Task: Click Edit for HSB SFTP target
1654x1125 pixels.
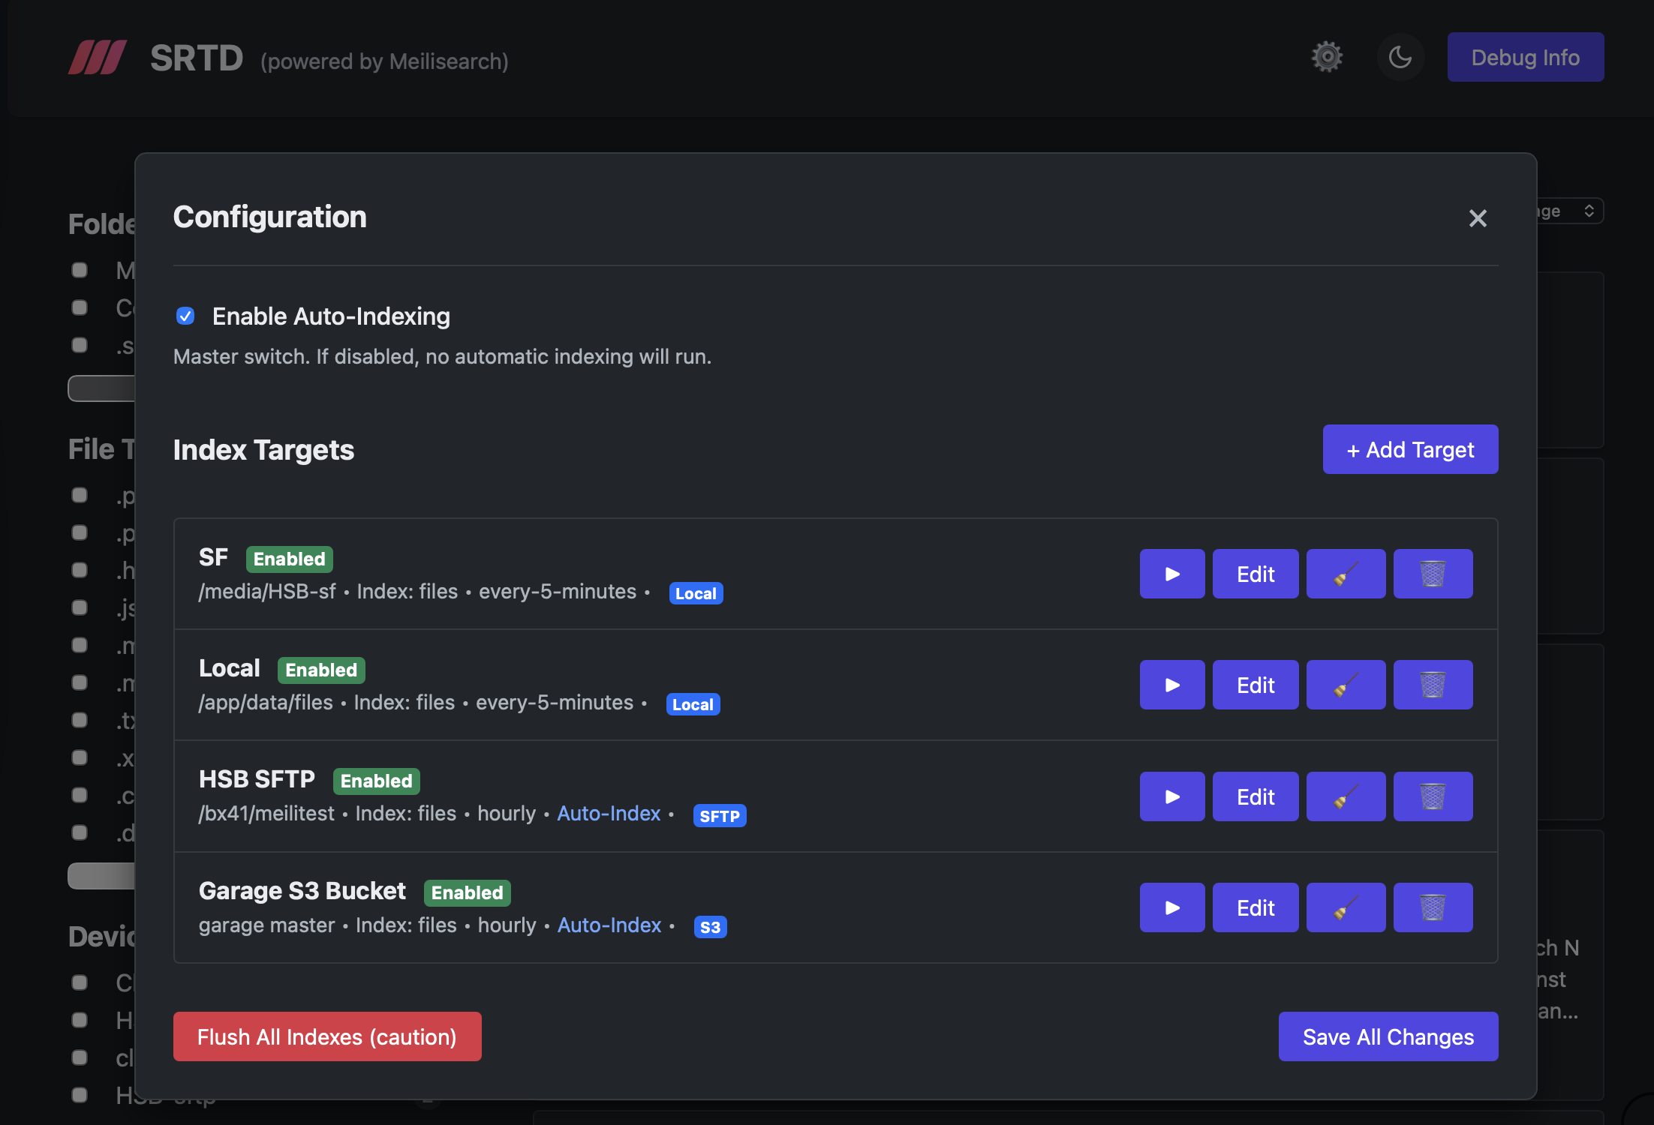Action: click(x=1255, y=796)
